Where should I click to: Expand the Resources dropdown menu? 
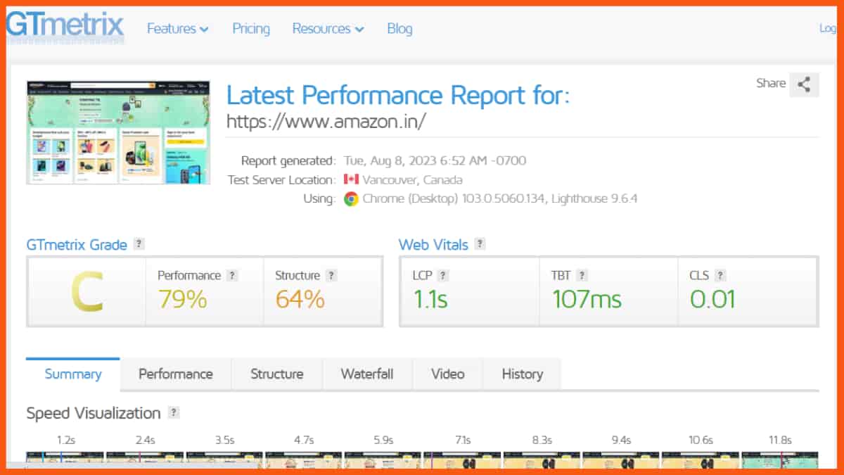pos(328,29)
